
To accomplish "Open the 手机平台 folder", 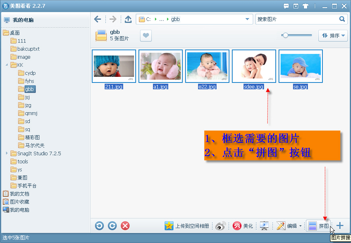I will (x=23, y=186).
